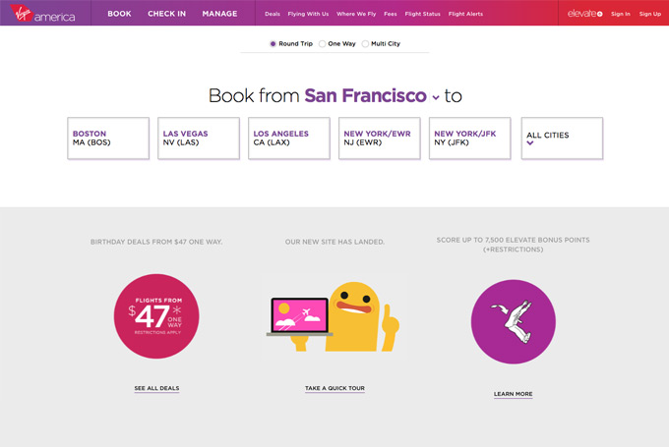This screenshot has width=669, height=447.
Task: Click LEARN MORE link
Action: (513, 394)
